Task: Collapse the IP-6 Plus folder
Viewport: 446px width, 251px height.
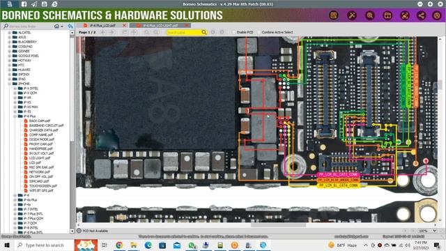Action: (15, 116)
